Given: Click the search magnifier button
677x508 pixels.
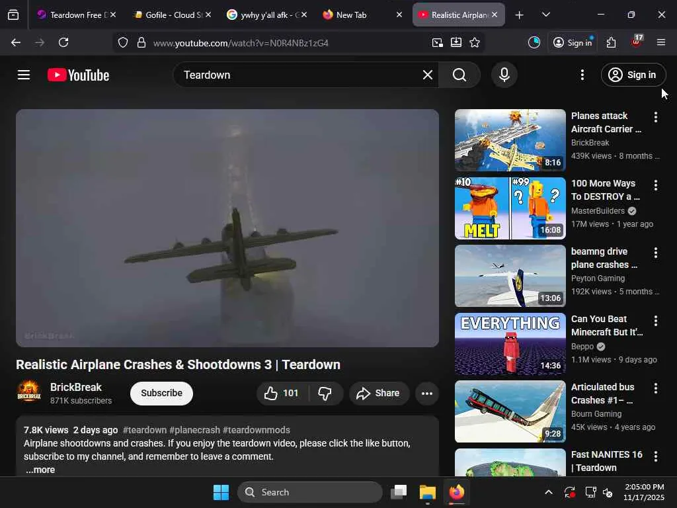Looking at the screenshot, I should coord(459,75).
